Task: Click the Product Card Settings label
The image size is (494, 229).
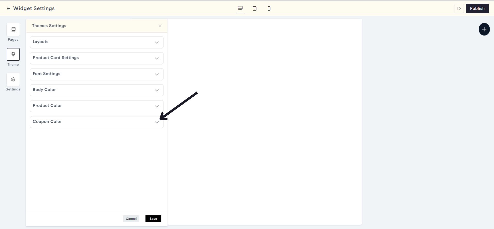Action: tap(56, 58)
